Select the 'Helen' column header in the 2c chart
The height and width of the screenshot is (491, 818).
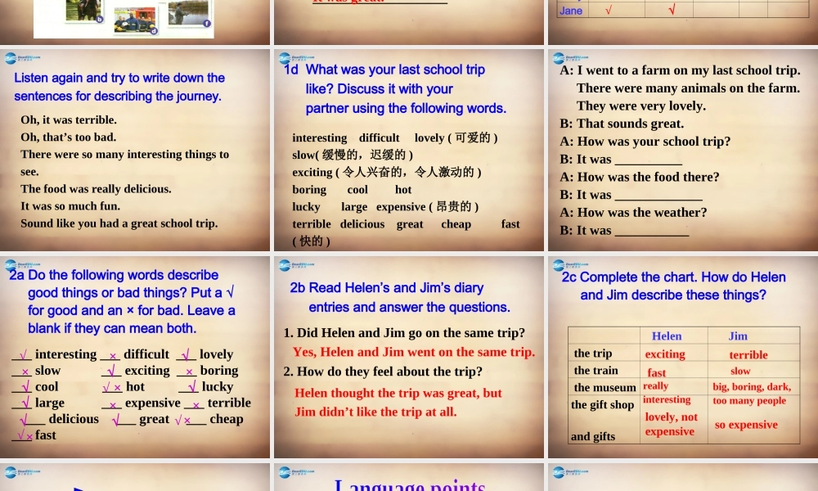[667, 336]
